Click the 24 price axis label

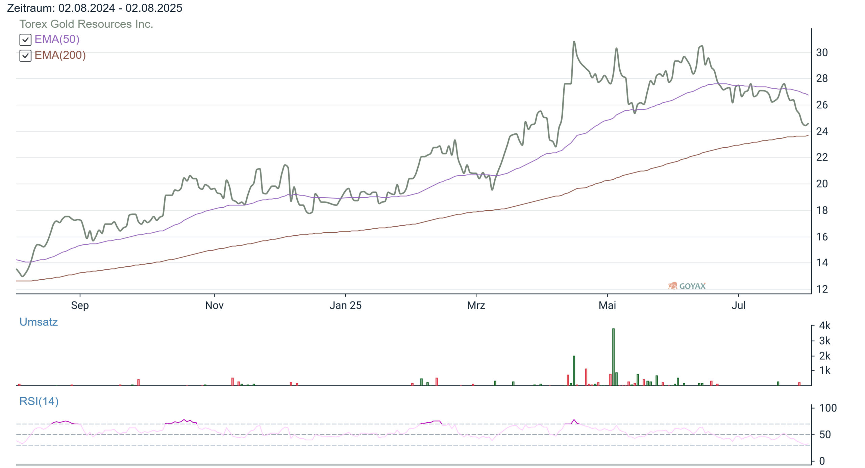tap(822, 131)
